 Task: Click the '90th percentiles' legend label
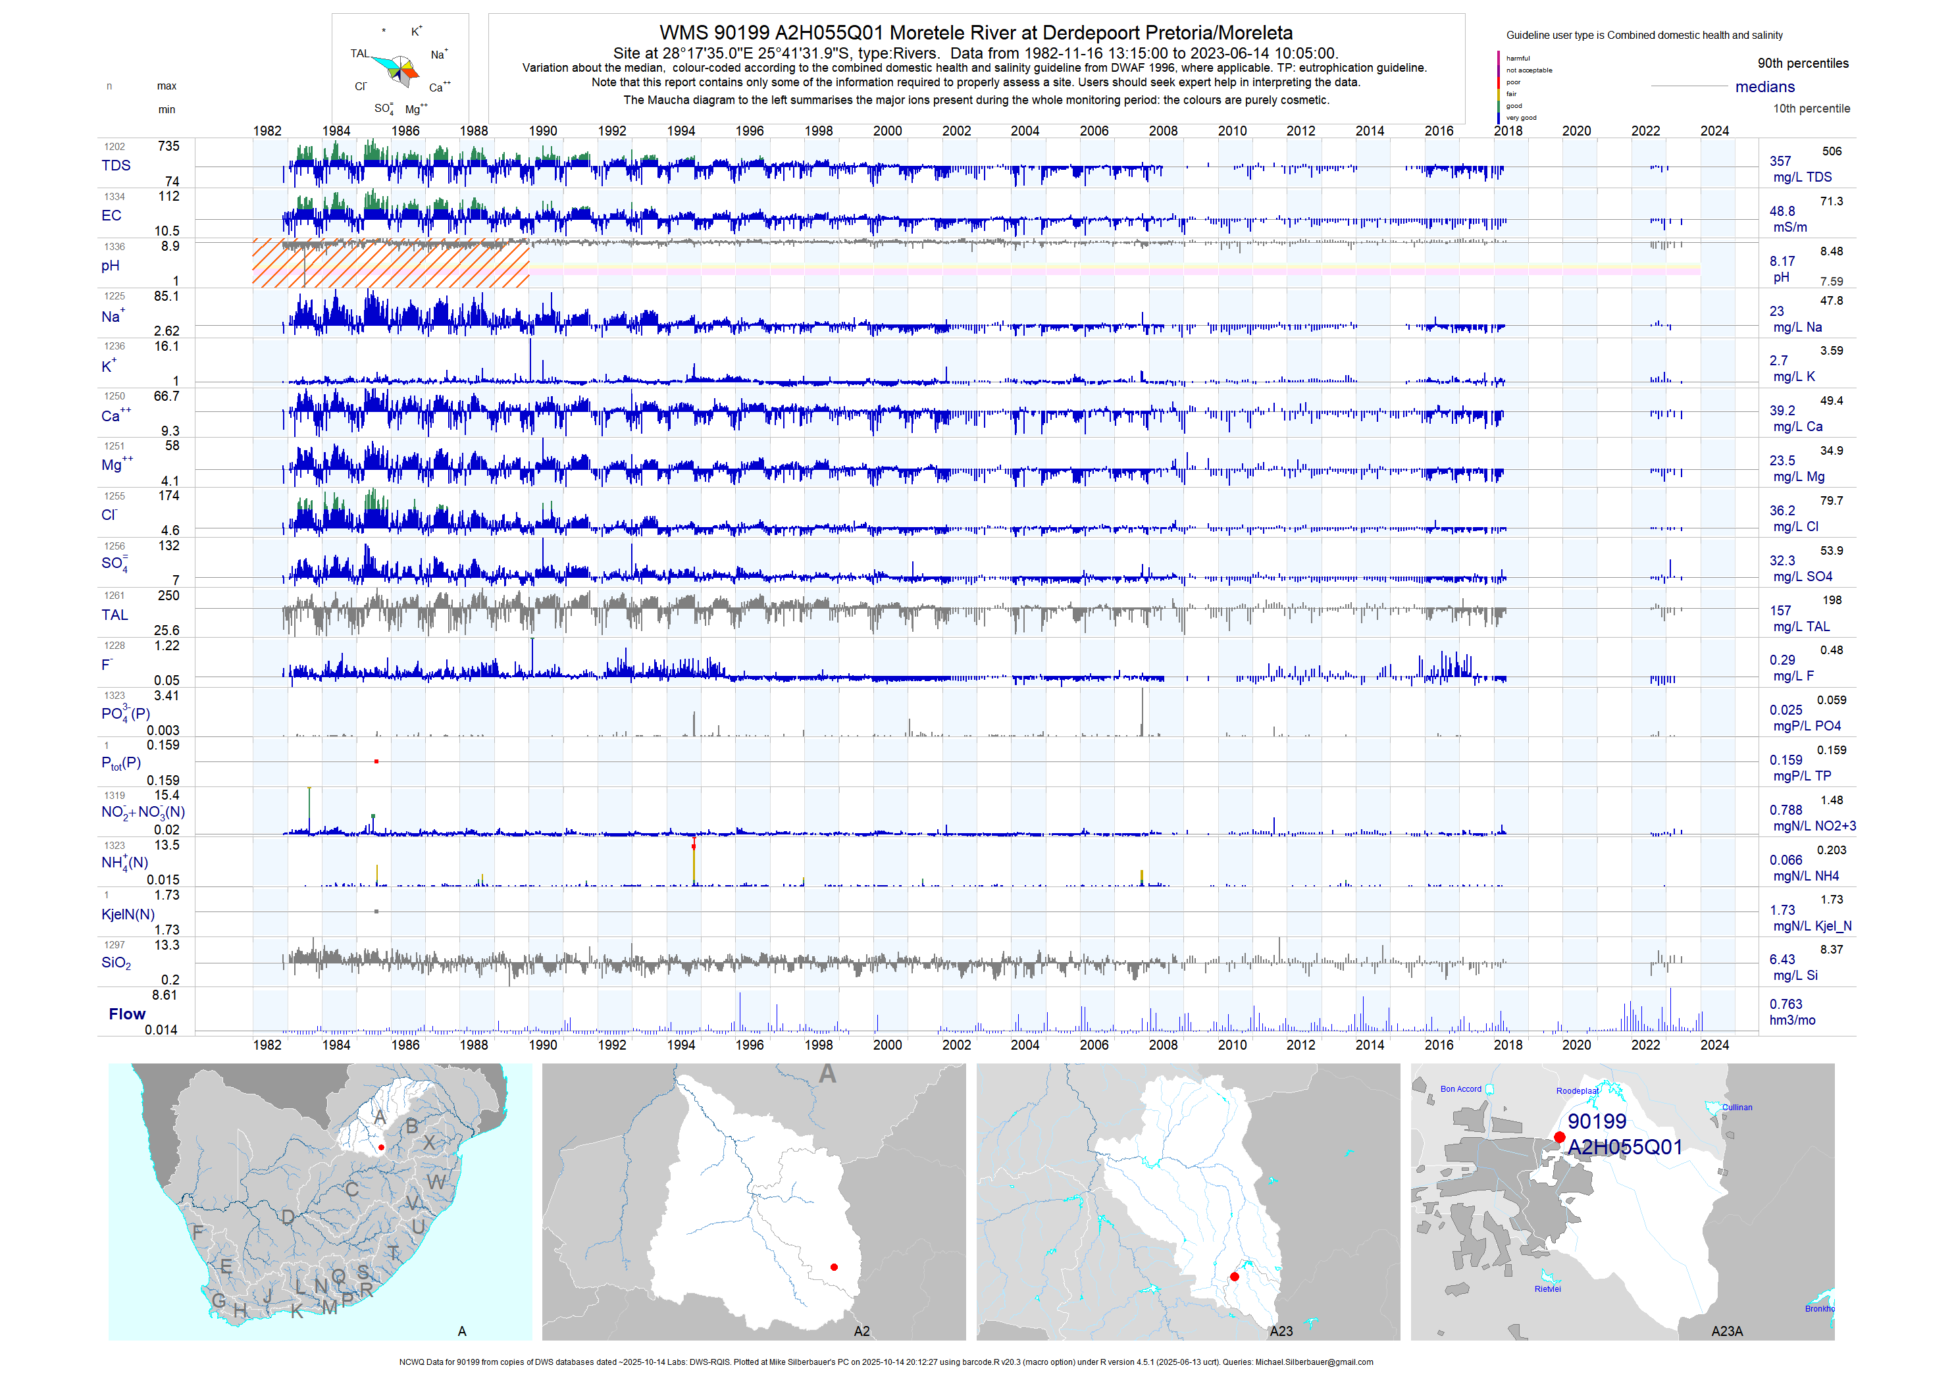[x=1803, y=63]
